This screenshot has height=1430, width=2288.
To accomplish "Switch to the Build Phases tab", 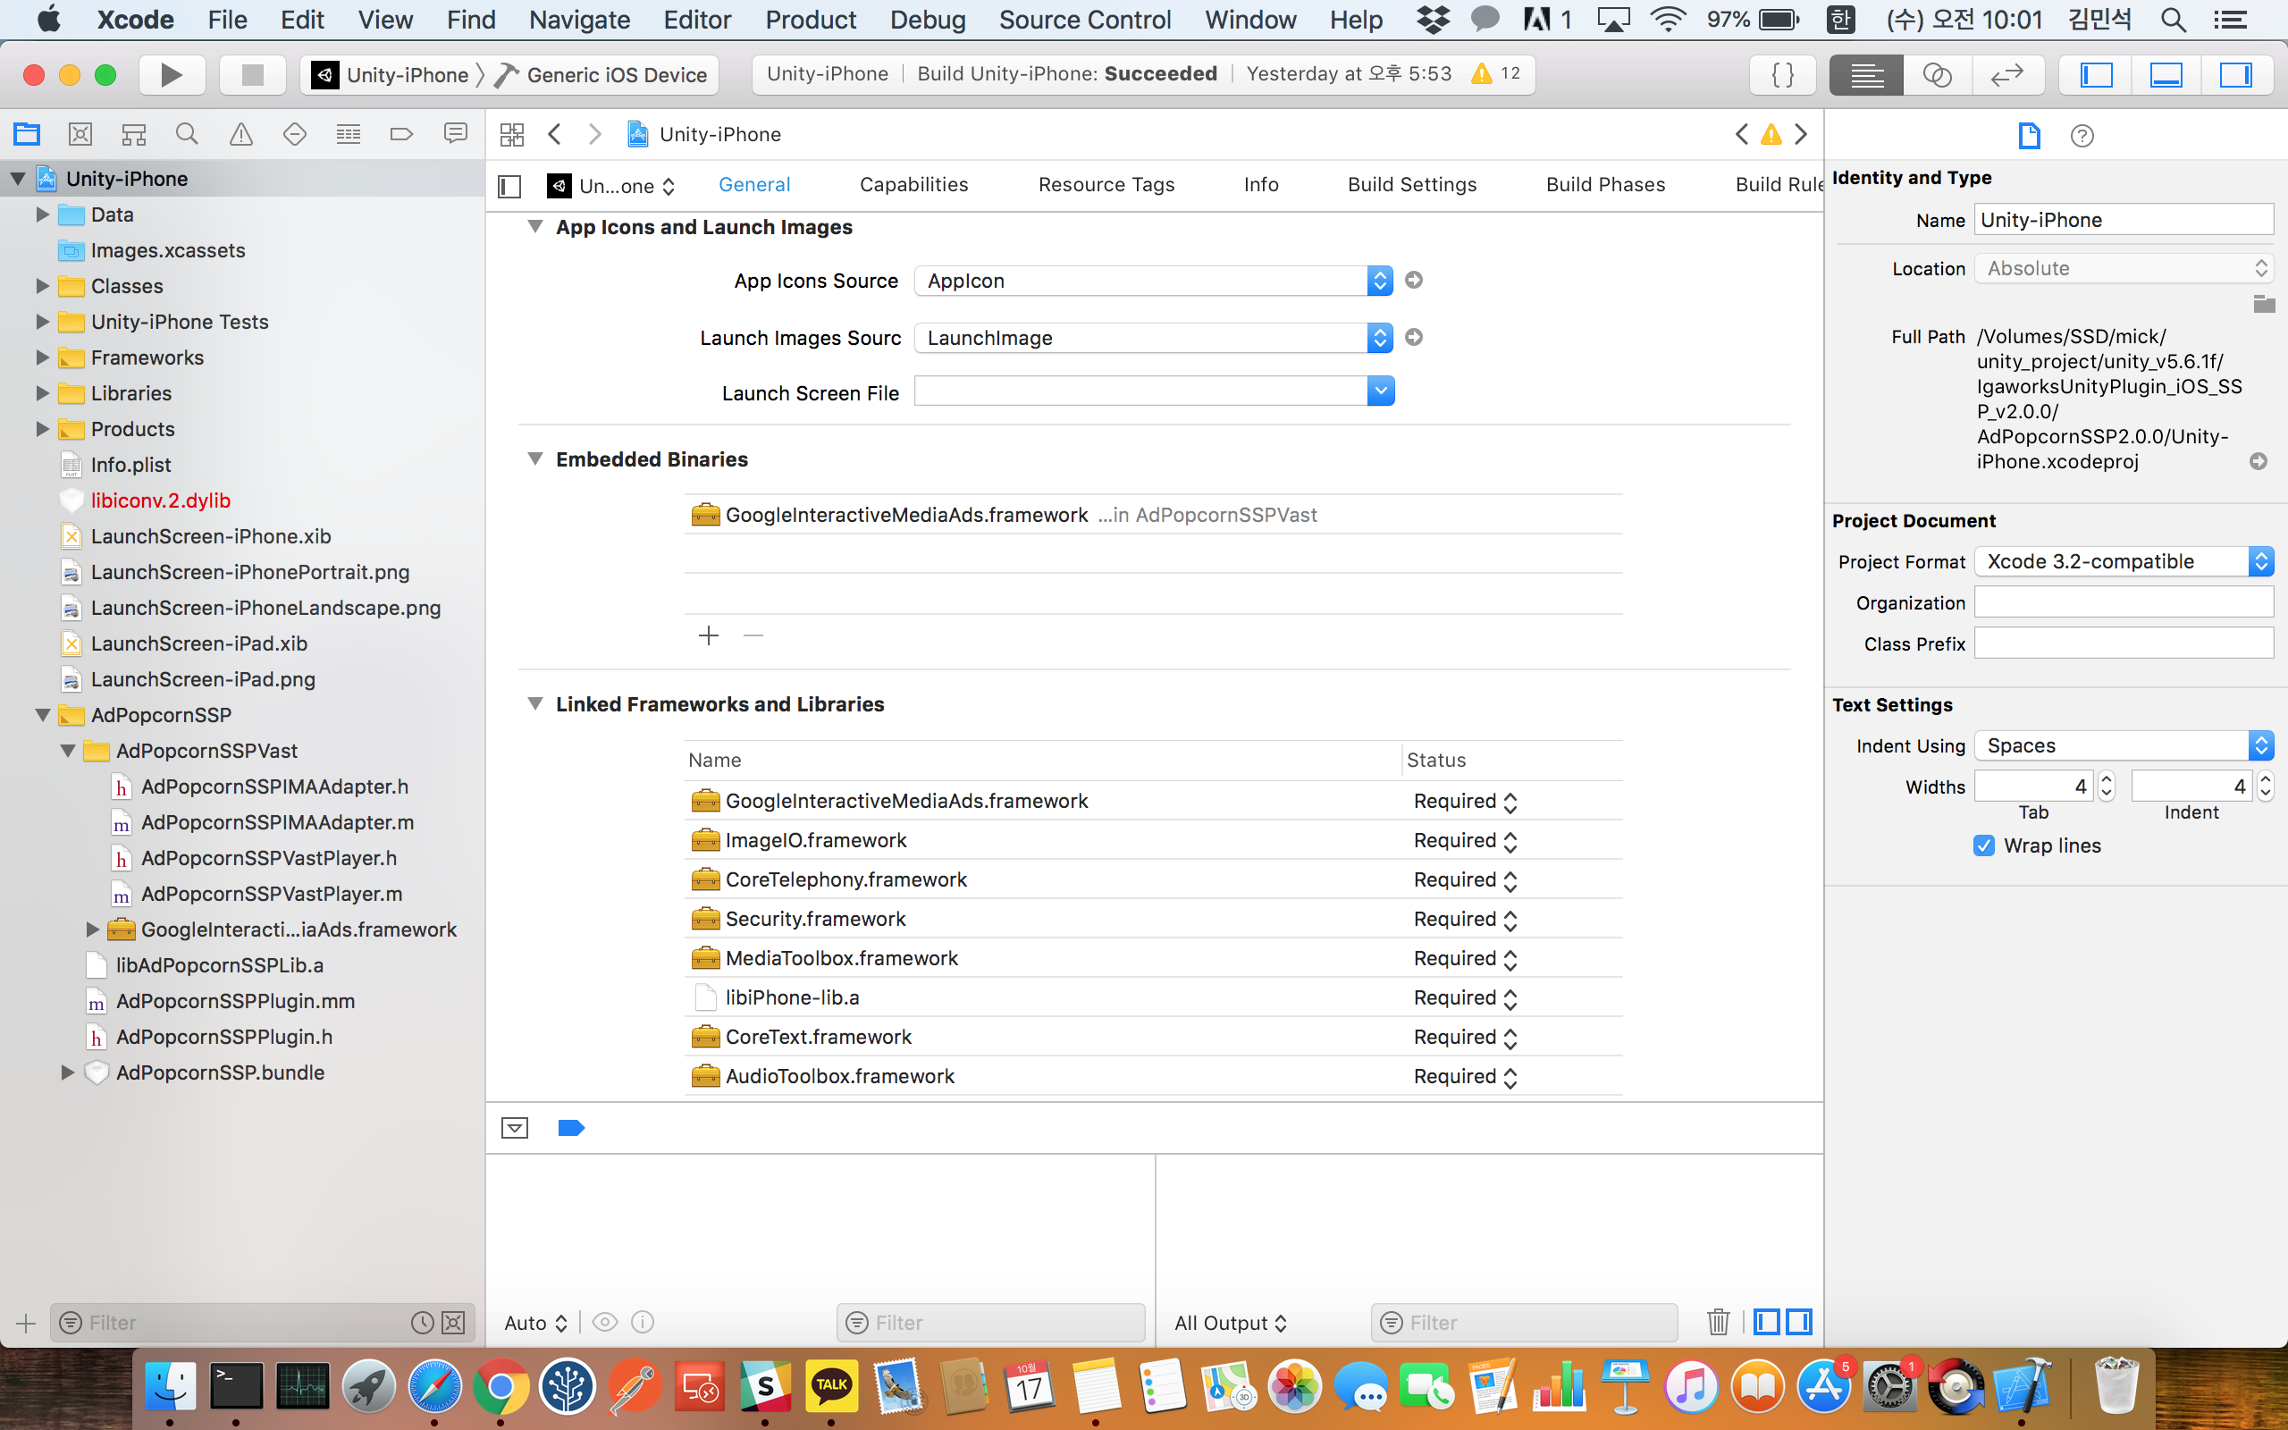I will click(1605, 184).
